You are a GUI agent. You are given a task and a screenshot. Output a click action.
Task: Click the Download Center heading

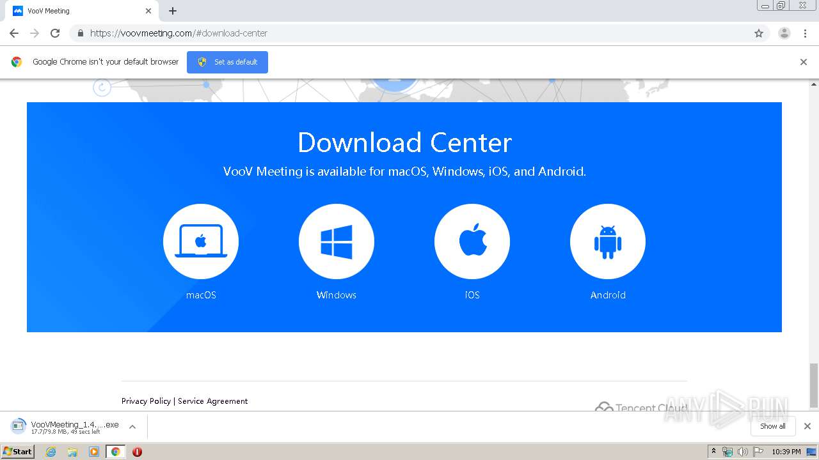point(405,142)
